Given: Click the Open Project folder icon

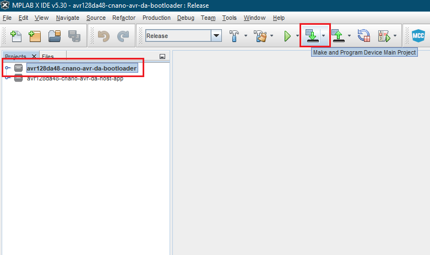Looking at the screenshot, I should (55, 36).
